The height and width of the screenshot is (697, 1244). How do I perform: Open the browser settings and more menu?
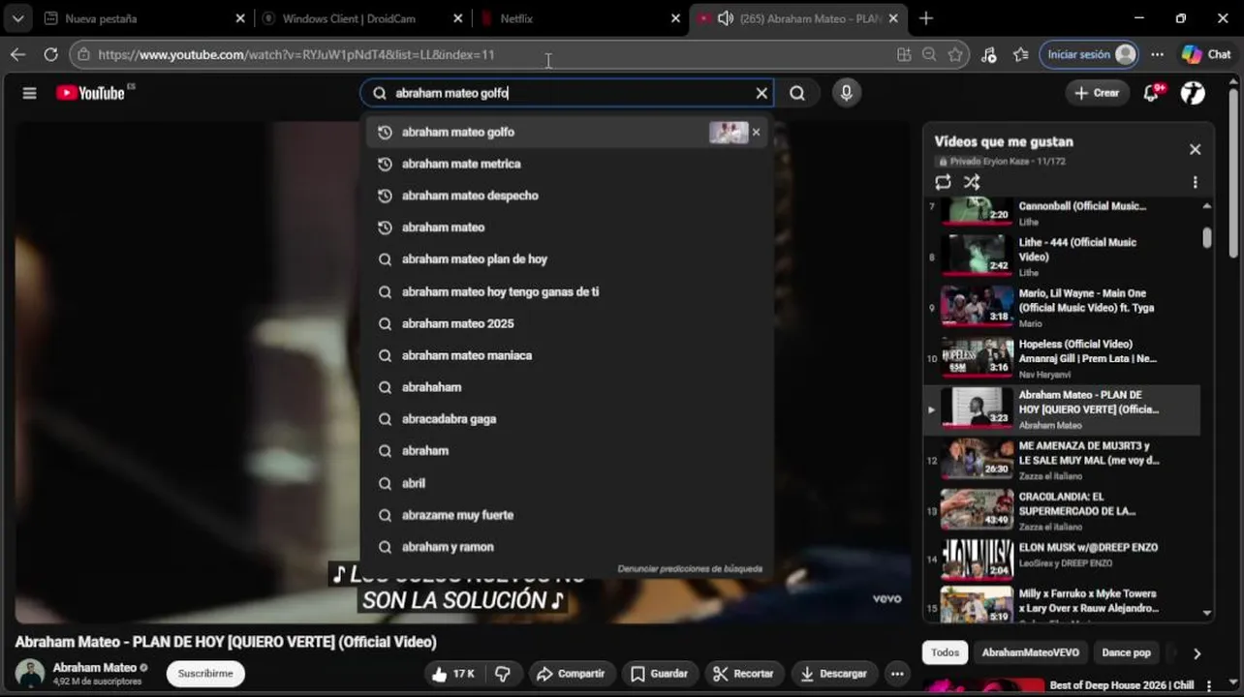1157,55
